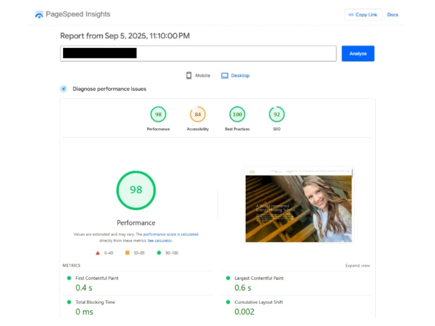Image resolution: width=435 pixels, height=326 pixels.
Task: Click the 0.4 s metric value
Action: 84,288
